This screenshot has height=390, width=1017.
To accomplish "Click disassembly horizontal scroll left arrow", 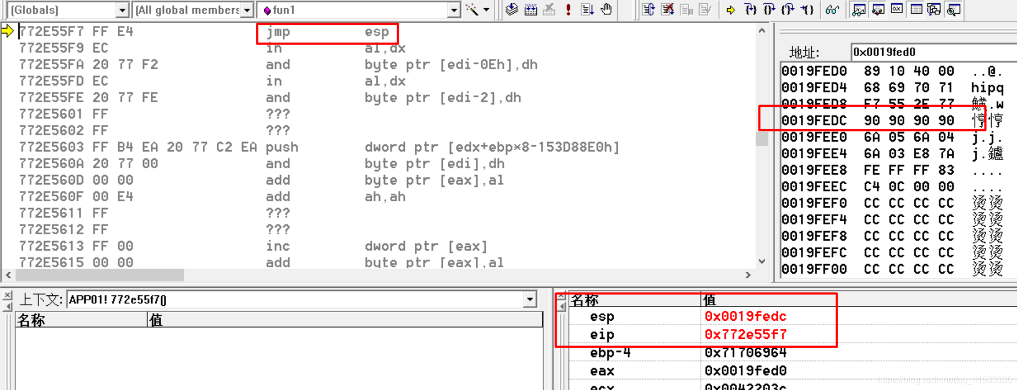I will (8, 274).
